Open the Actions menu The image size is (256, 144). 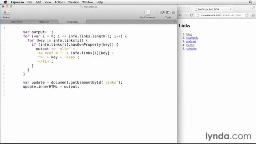(60, 2)
